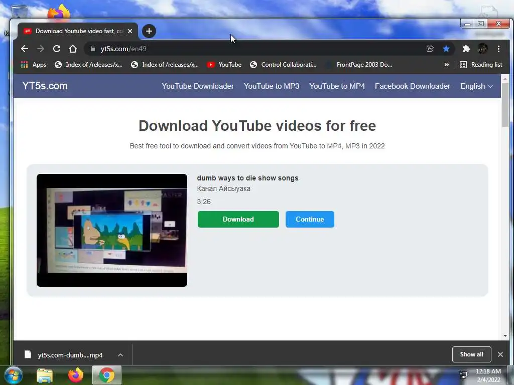Open first Index of /releases bookmark
514x385 pixels.
point(88,65)
